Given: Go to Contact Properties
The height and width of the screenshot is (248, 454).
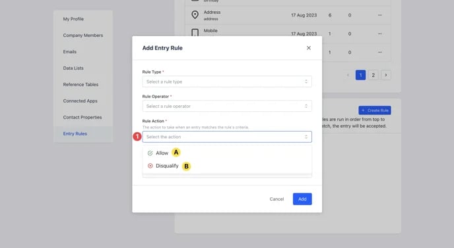Looking at the screenshot, I should point(82,118).
